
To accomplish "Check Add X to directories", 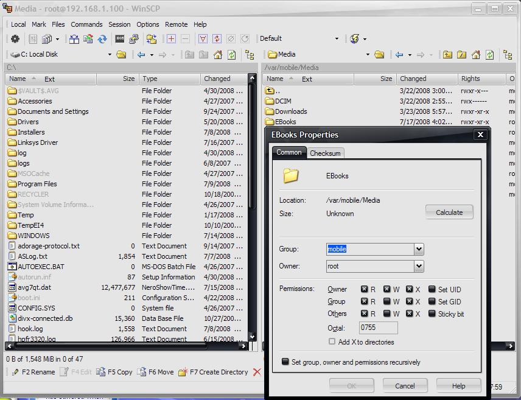I will point(332,341).
